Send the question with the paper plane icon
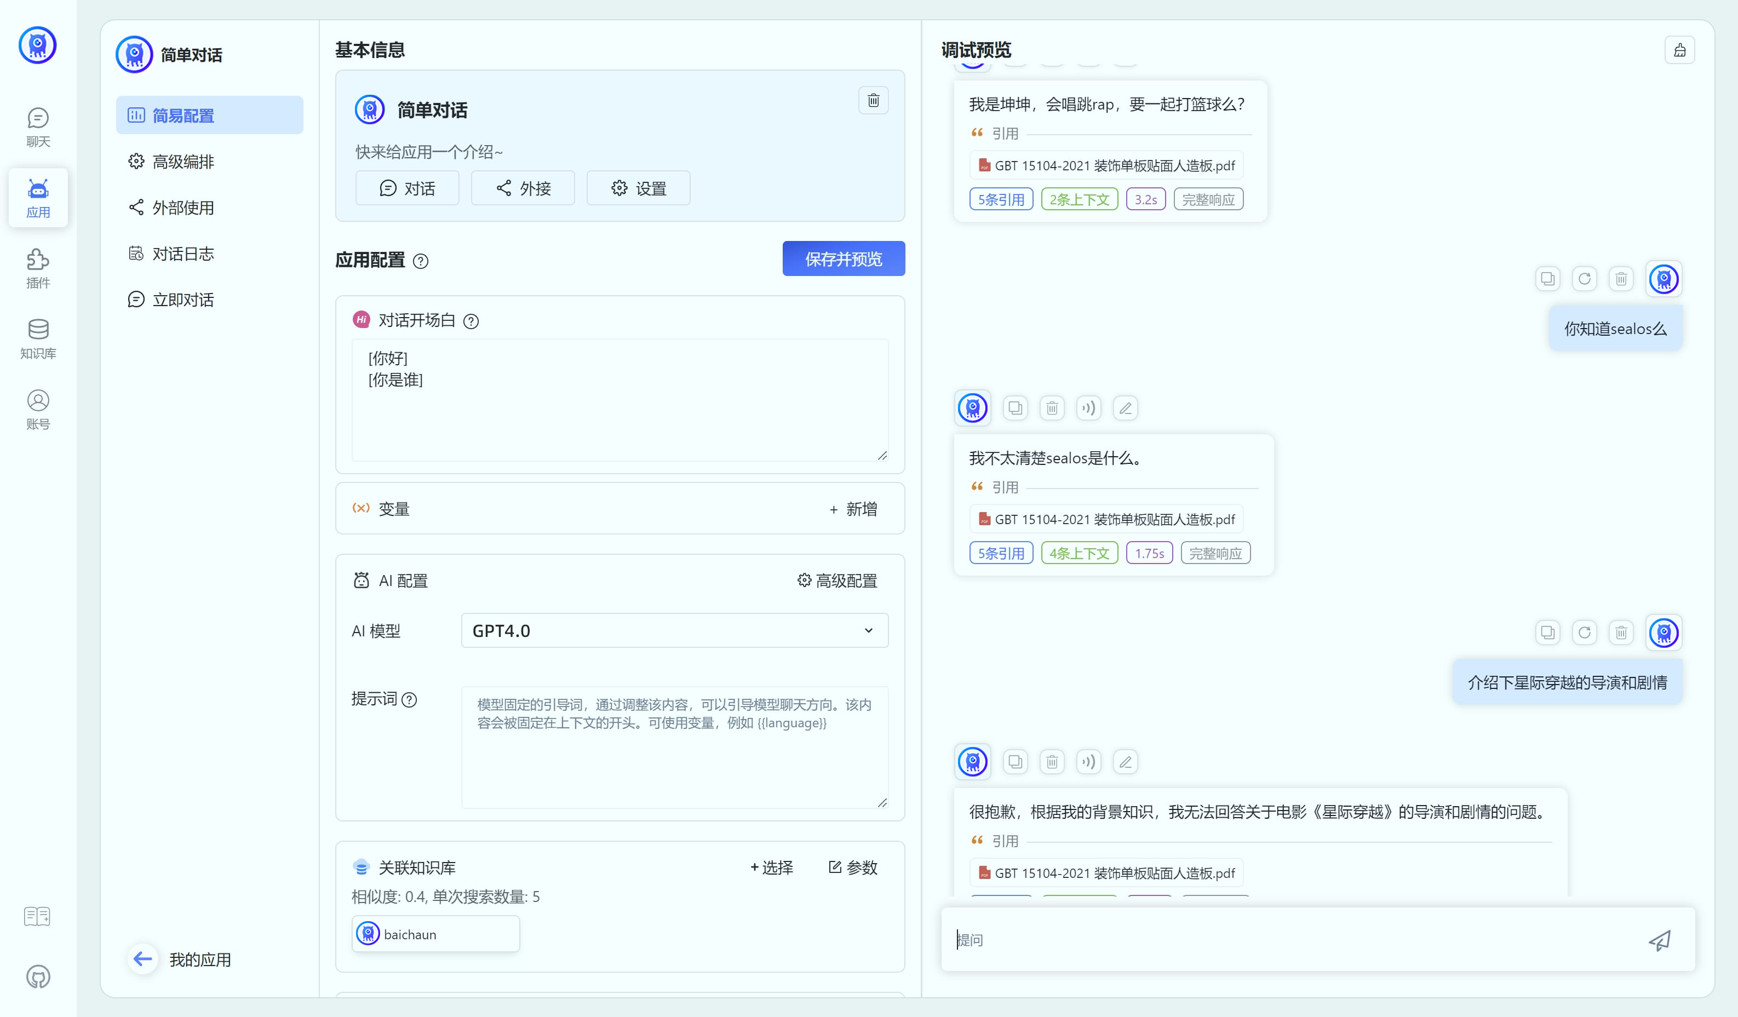The image size is (1738, 1017). click(1659, 940)
